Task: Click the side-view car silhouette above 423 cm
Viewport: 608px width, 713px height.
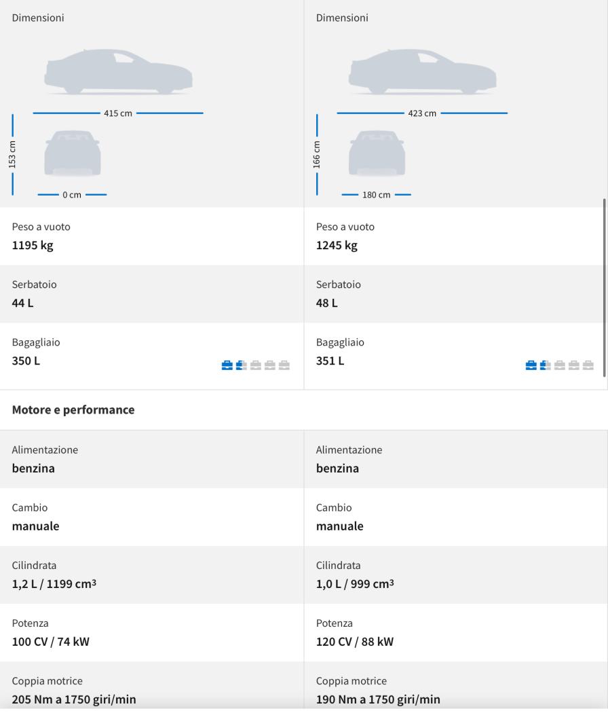Action: 422,72
